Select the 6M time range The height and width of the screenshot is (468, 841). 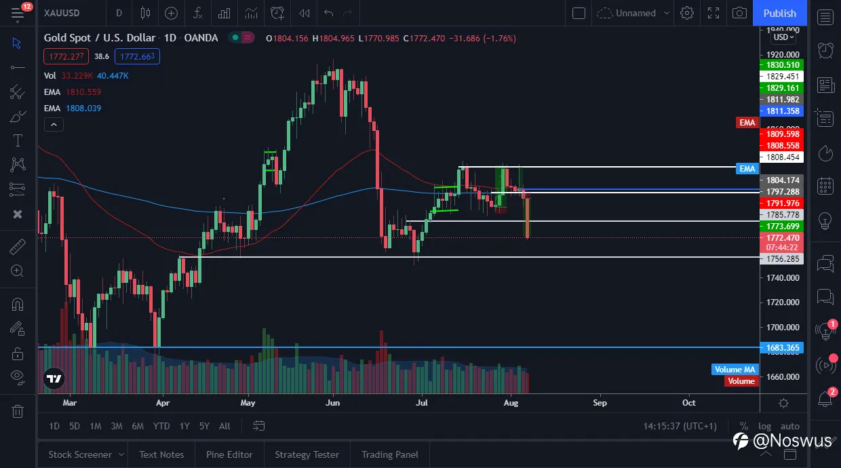138,426
